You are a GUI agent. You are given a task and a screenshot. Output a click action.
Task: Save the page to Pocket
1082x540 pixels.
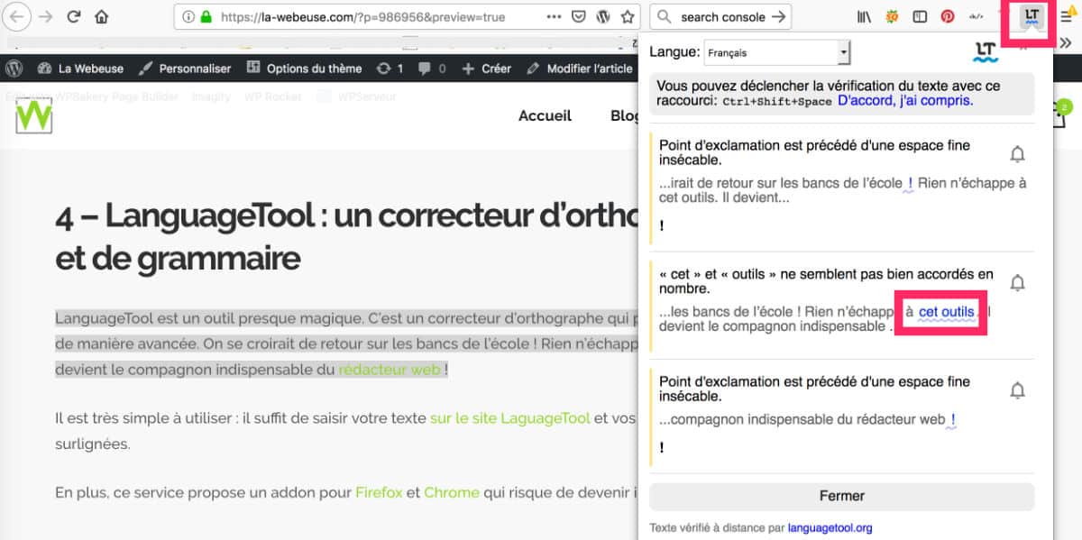coord(579,16)
